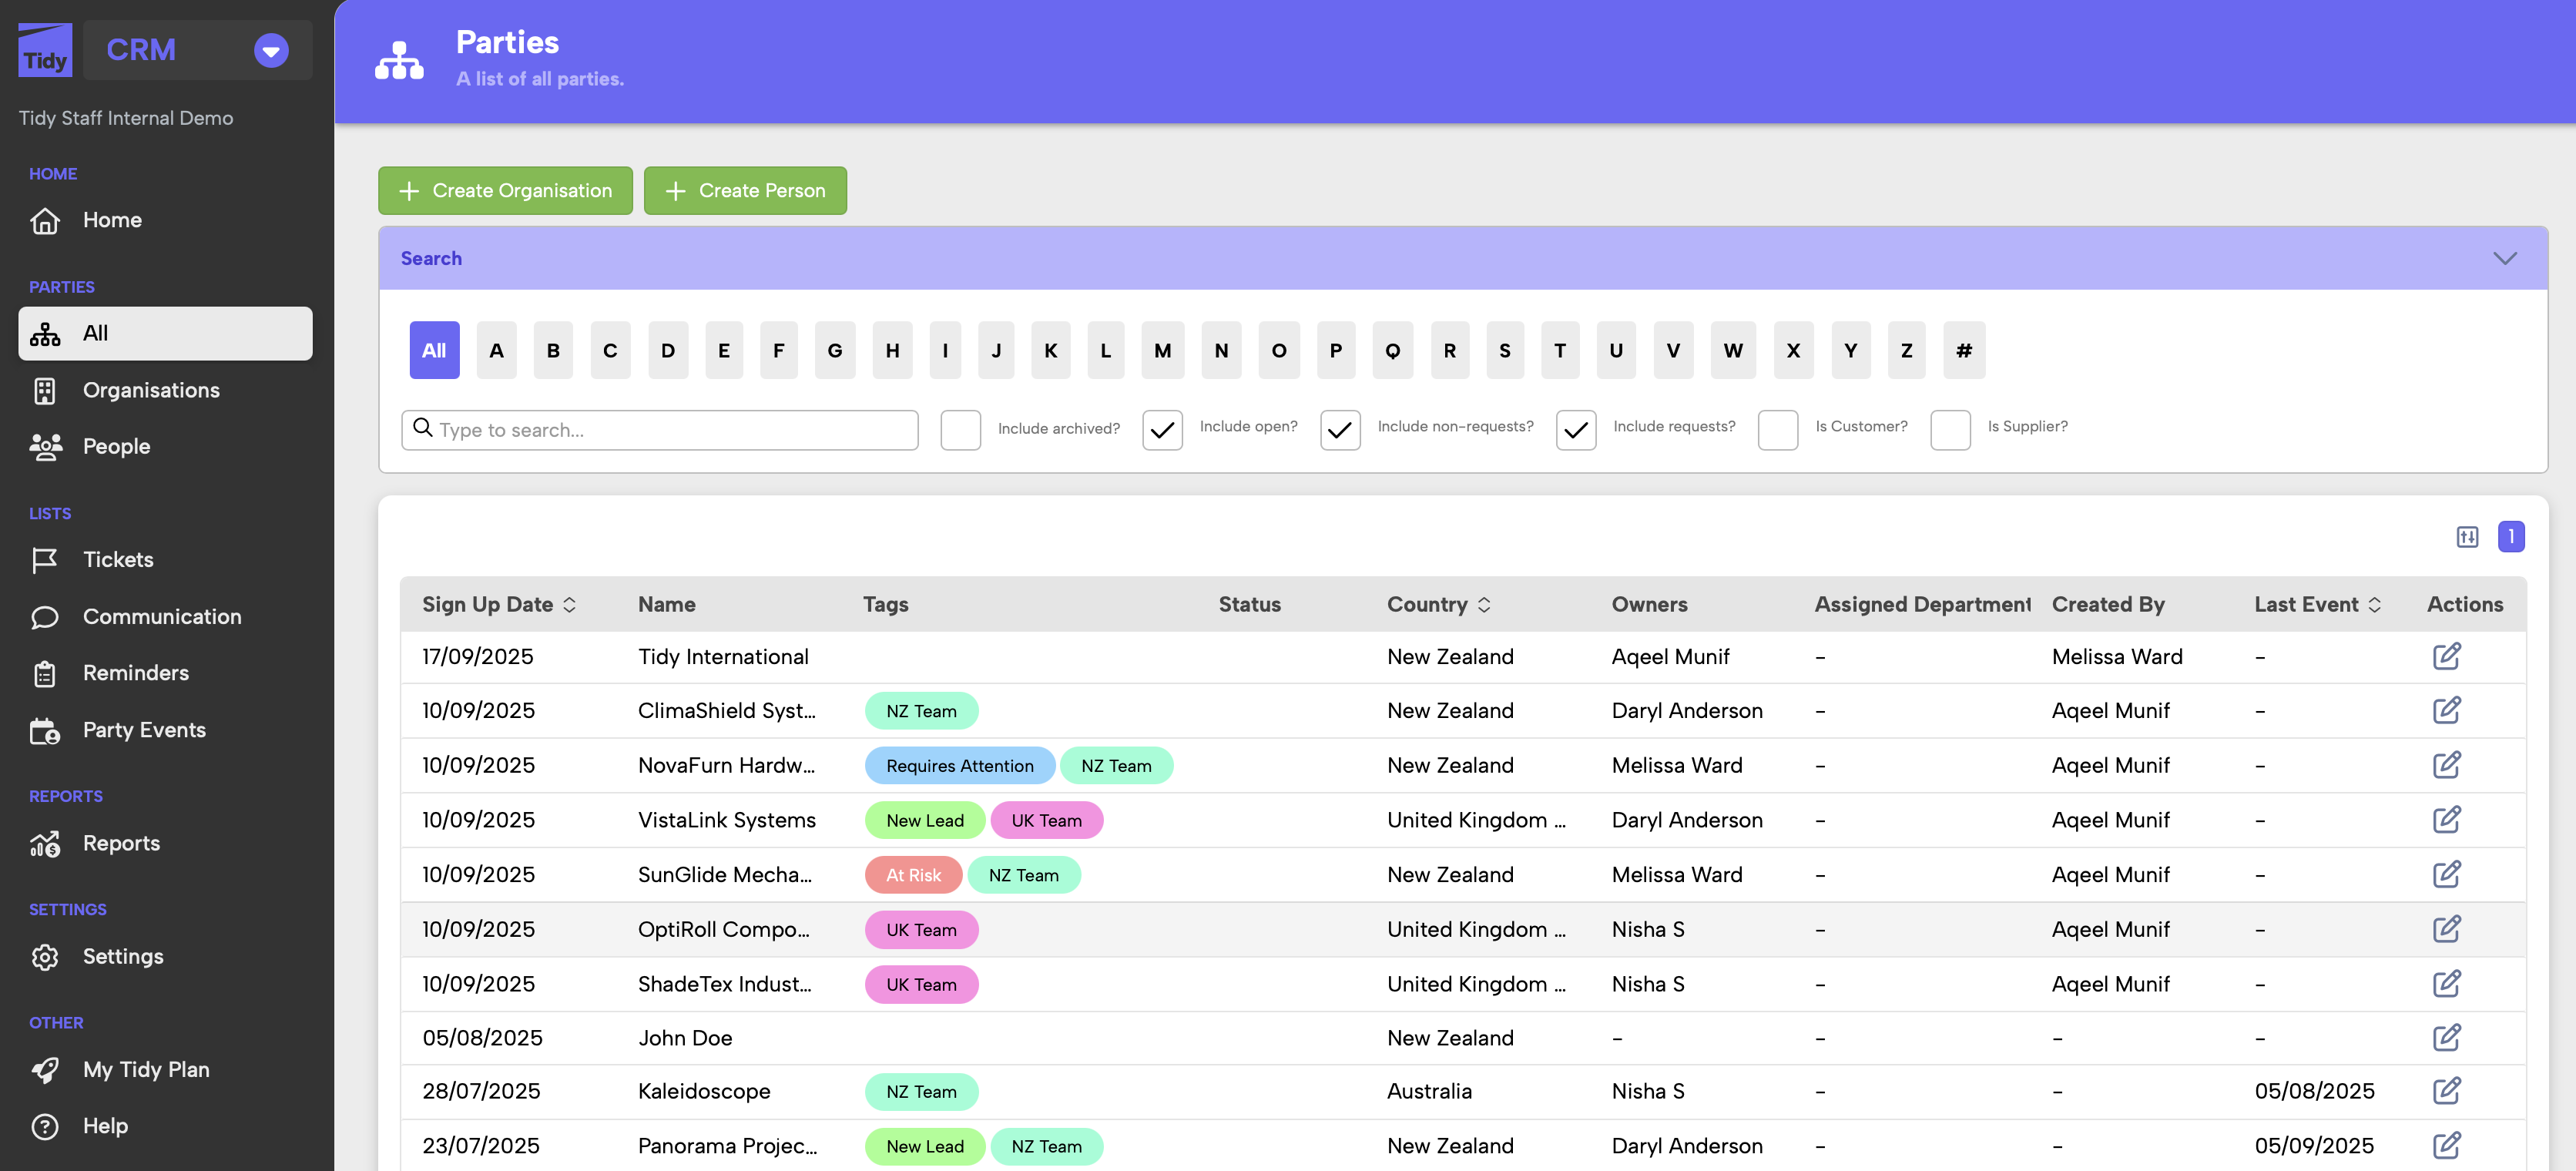Tick the Is Customer checkbox
The height and width of the screenshot is (1171, 2576).
pyautogui.click(x=1777, y=430)
